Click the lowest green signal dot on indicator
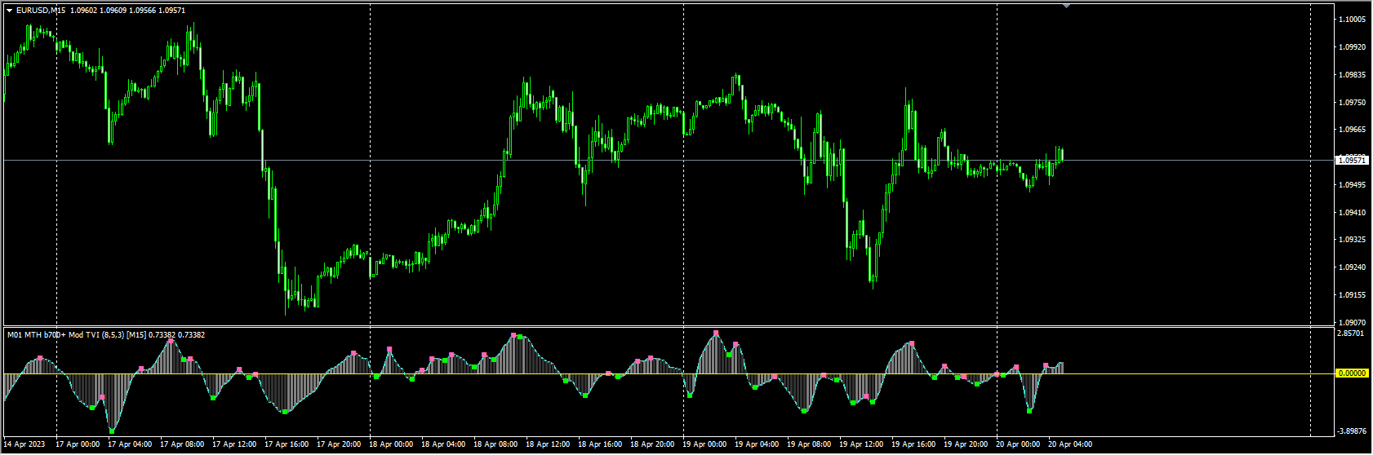The width and height of the screenshot is (1373, 455). click(112, 430)
